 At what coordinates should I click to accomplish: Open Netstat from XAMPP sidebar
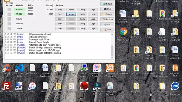click(x=107, y=4)
